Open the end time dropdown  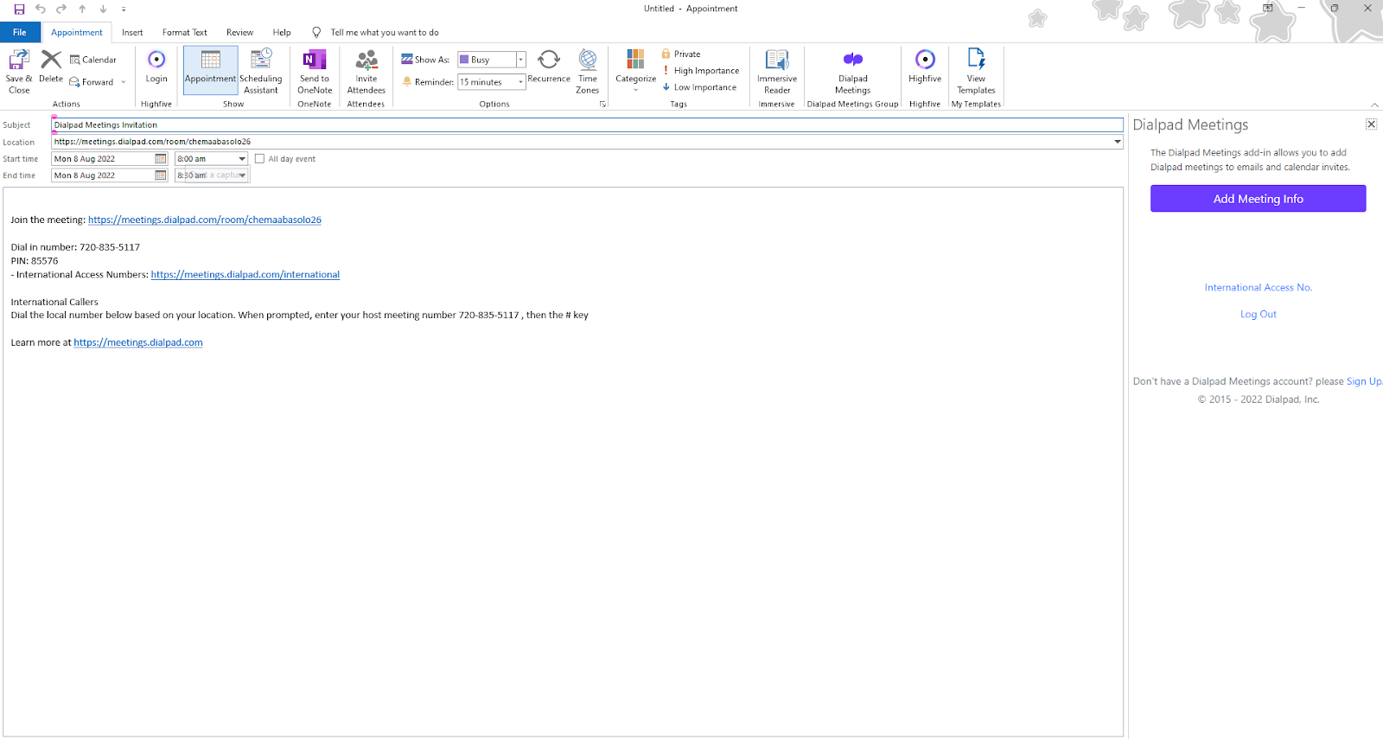pyautogui.click(x=243, y=175)
